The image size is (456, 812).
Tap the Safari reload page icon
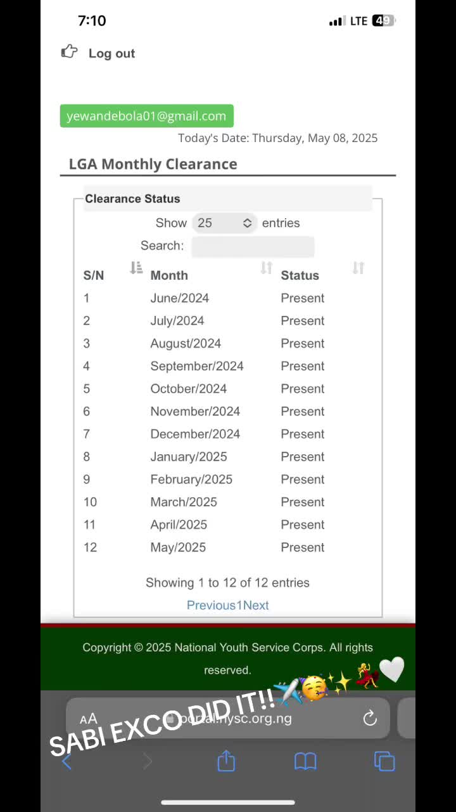click(x=370, y=718)
